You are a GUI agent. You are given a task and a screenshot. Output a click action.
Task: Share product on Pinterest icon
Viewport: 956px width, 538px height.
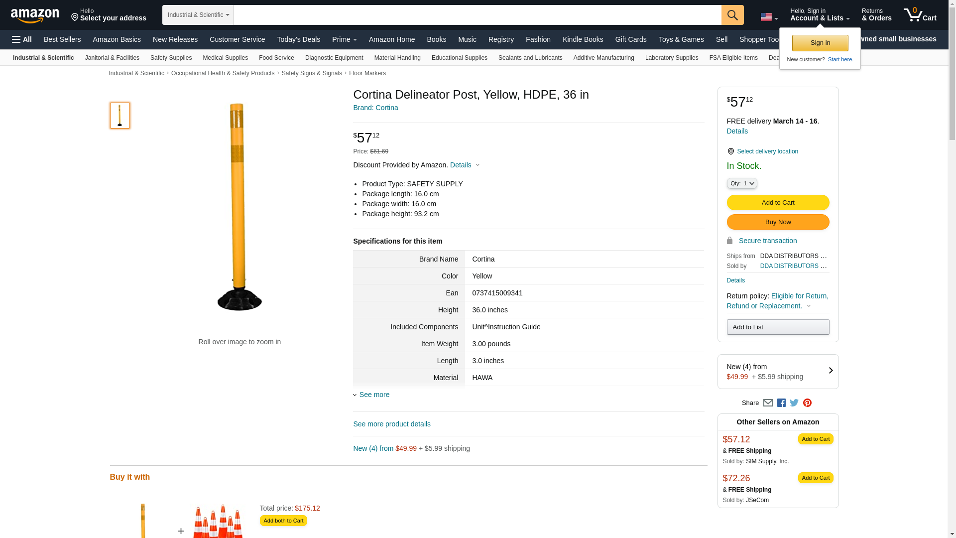(x=807, y=403)
